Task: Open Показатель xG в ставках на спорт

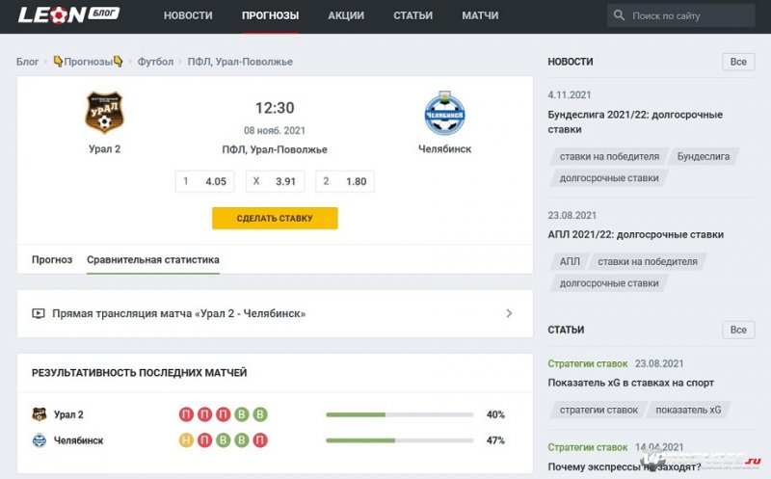Action: [631, 383]
